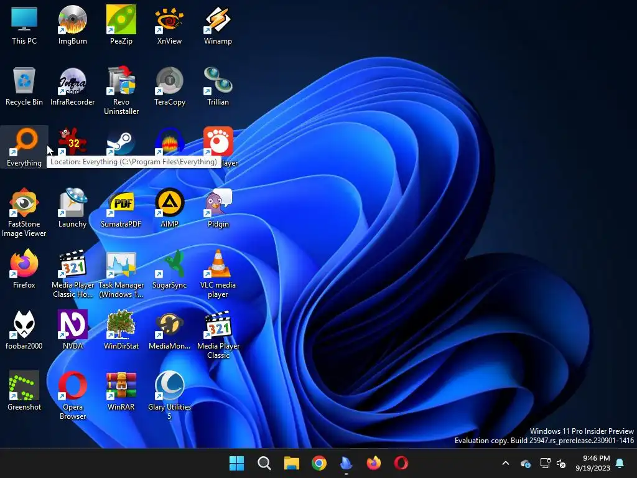This screenshot has height=478, width=637.
Task: Select the Pidgin shortcut
Action: click(x=218, y=208)
